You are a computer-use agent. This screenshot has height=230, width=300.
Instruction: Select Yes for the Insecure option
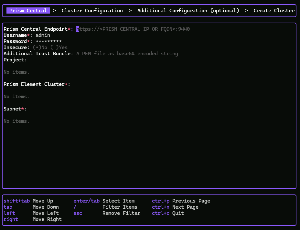coord(59,47)
